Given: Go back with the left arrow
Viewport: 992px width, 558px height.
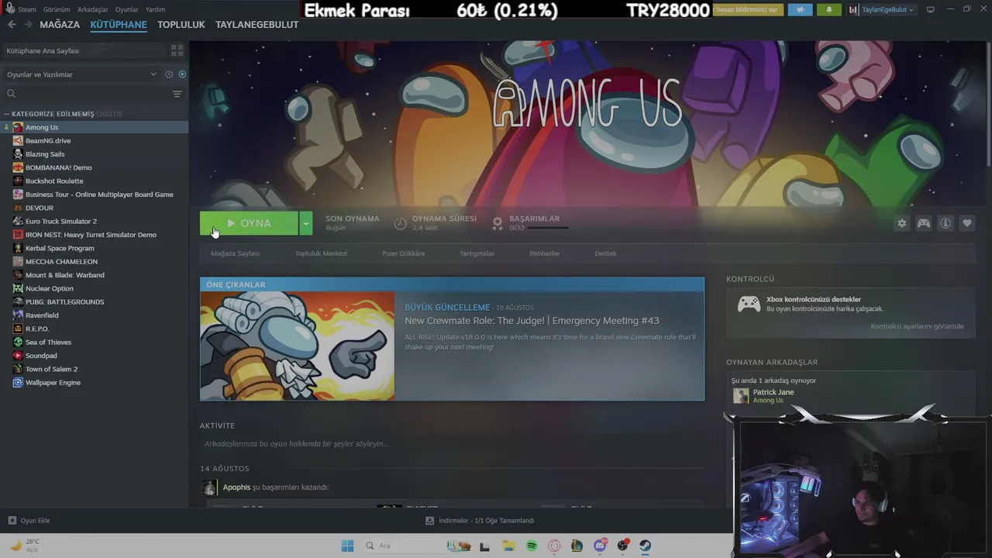Looking at the screenshot, I should 12,25.
